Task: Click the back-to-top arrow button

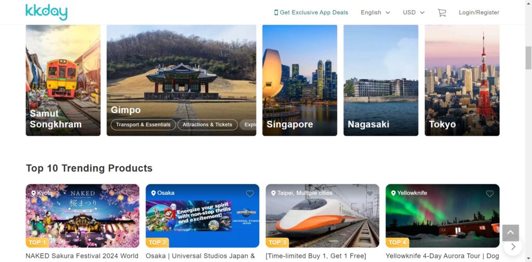Action: click(511, 233)
